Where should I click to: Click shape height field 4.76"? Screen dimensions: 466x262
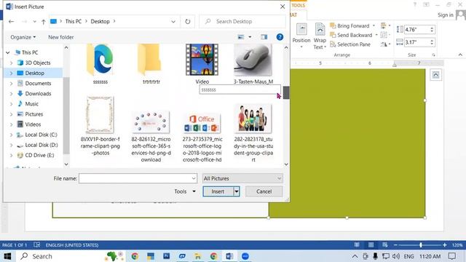[417, 29]
